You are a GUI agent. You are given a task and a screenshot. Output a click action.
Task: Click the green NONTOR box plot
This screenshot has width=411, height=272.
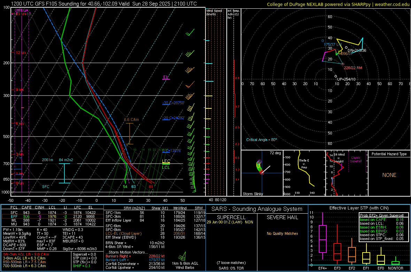coord(396,263)
